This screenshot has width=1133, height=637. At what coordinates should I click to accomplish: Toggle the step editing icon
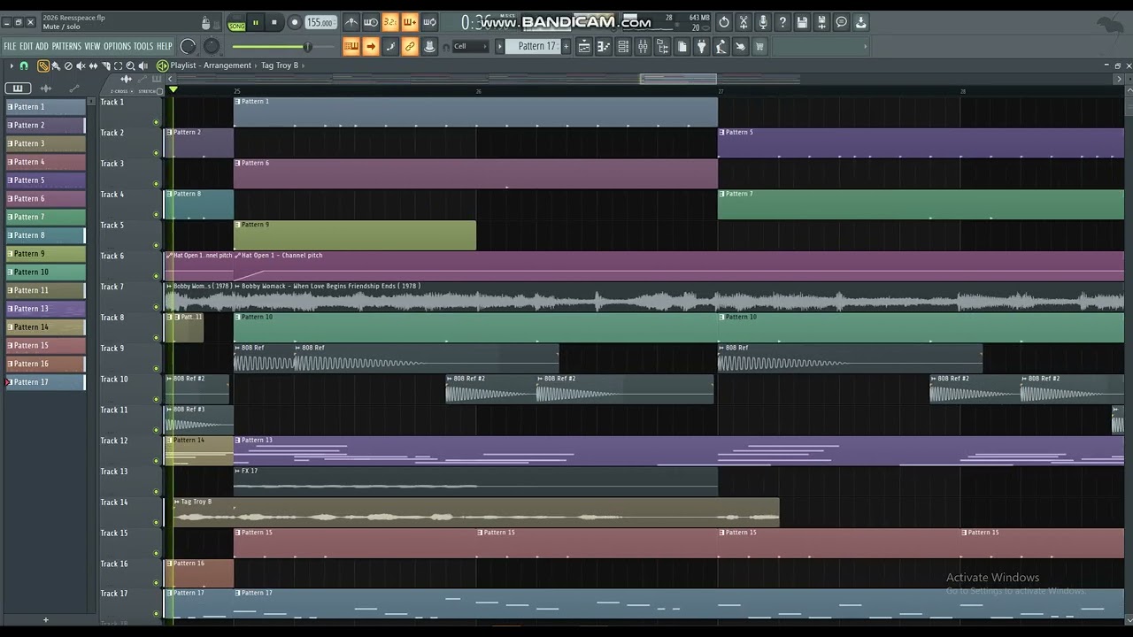pos(390,46)
